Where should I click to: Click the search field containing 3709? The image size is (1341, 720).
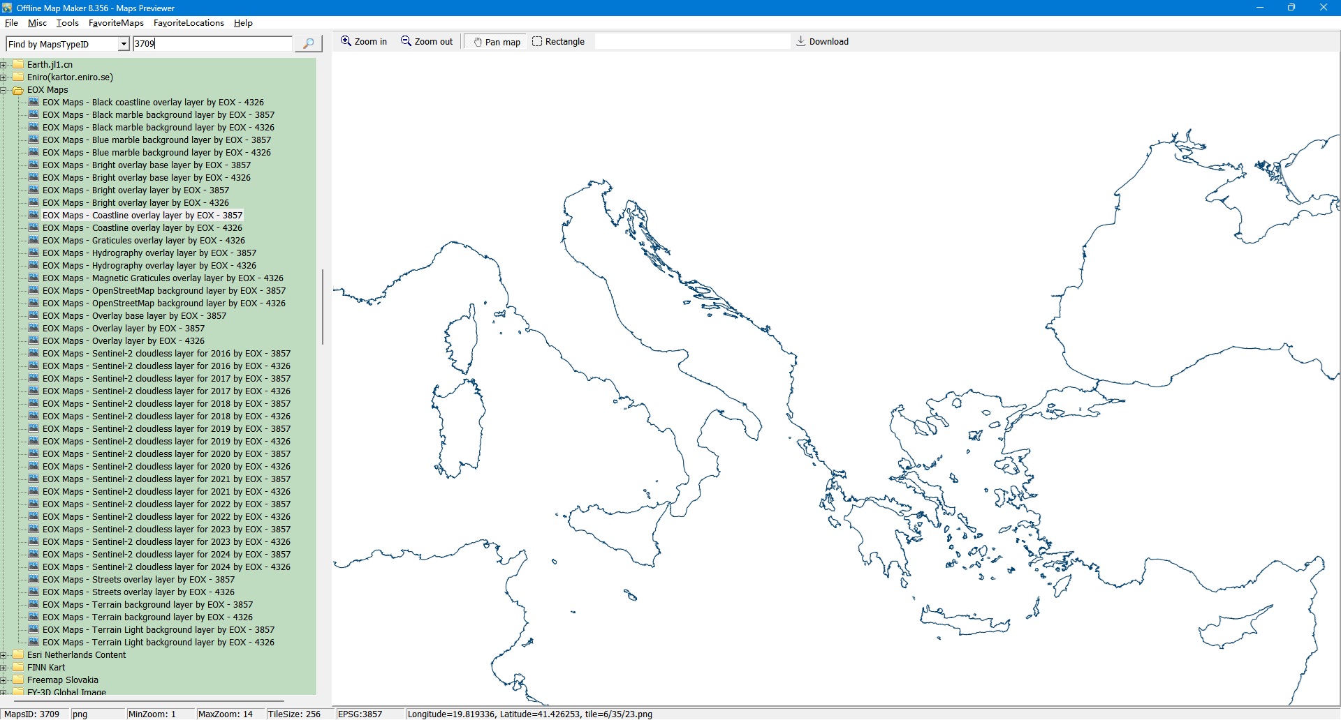coord(212,44)
